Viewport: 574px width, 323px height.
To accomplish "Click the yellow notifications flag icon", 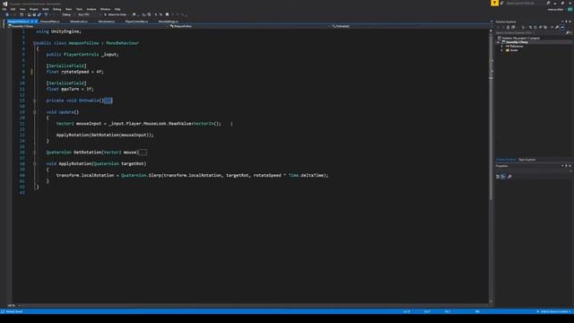I will (494, 3).
